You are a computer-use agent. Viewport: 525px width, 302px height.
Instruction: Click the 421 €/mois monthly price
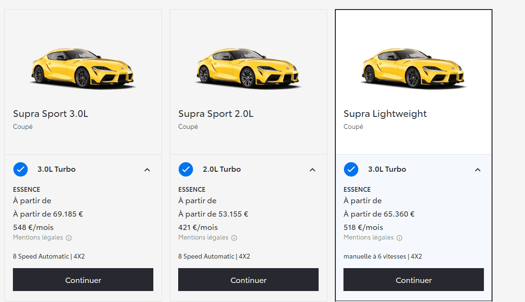[198, 228]
